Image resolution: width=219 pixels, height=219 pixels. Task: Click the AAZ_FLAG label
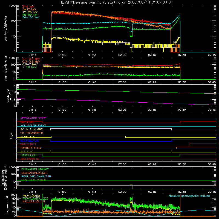[x=27, y=152]
